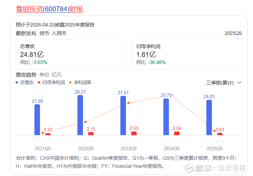Click the 2023Q9 net margin line point
253x176 pixels.
coord(128,103)
